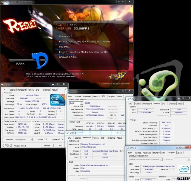Select the About tab in the Graphics window
This screenshot has height=181, width=191.
[180, 153]
